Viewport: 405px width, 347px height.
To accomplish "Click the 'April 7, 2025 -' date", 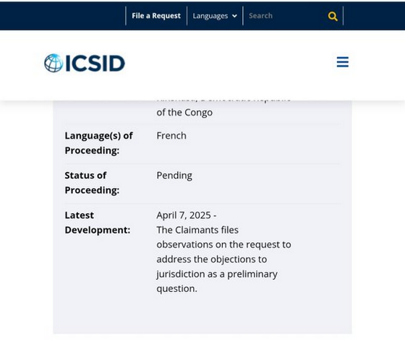I will [x=187, y=215].
